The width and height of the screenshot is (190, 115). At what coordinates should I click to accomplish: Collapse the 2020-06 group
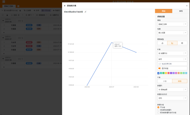point(3,21)
